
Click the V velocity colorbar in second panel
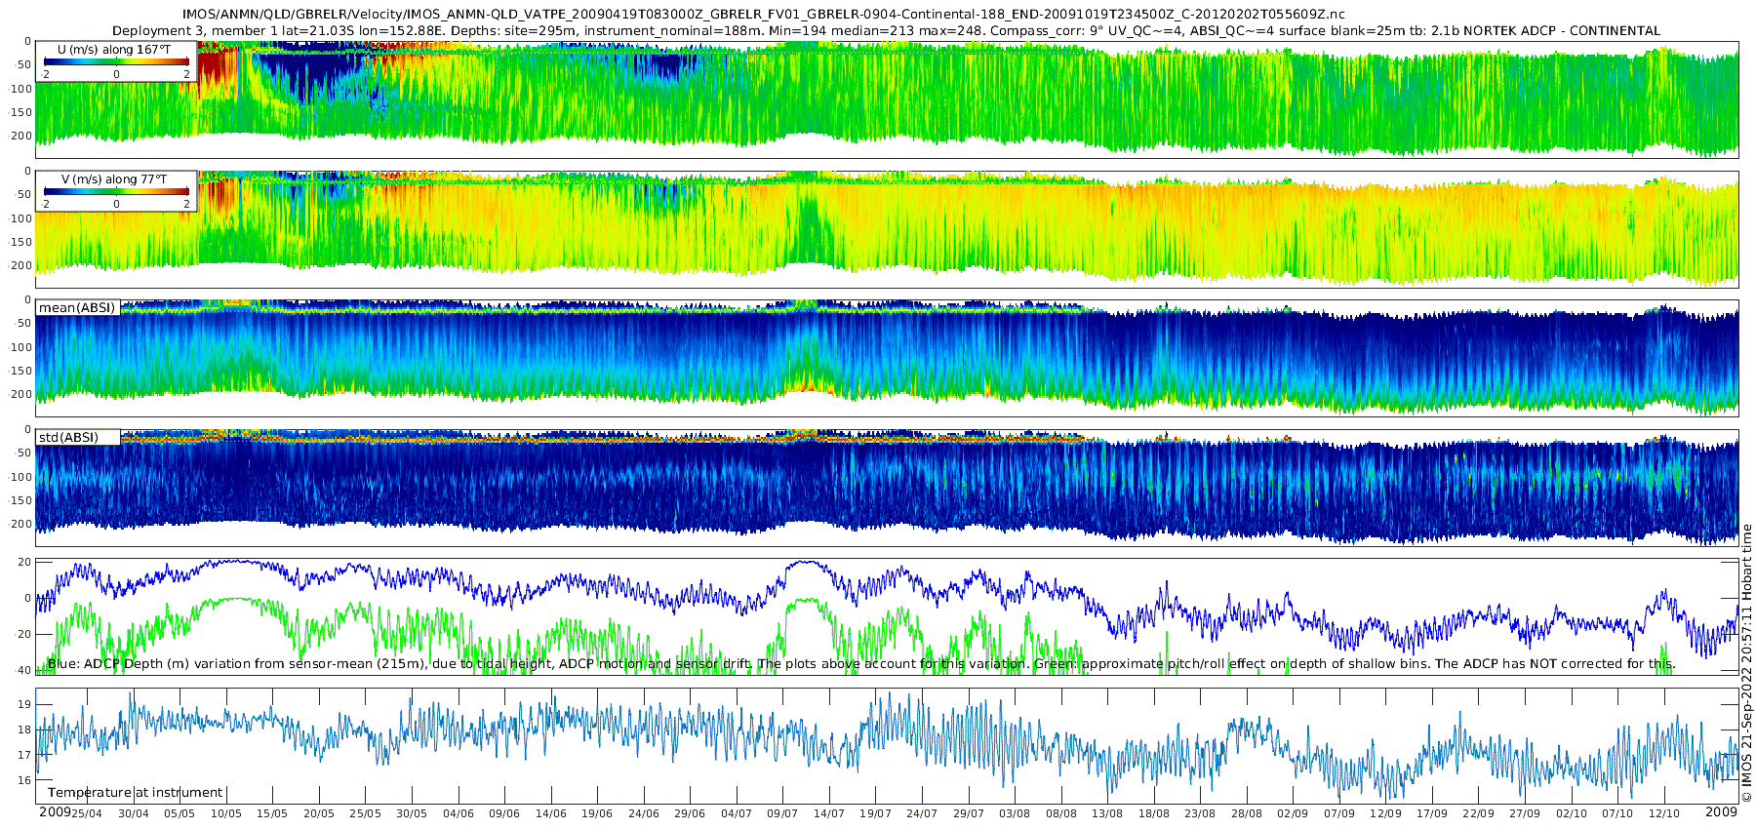coord(116,191)
